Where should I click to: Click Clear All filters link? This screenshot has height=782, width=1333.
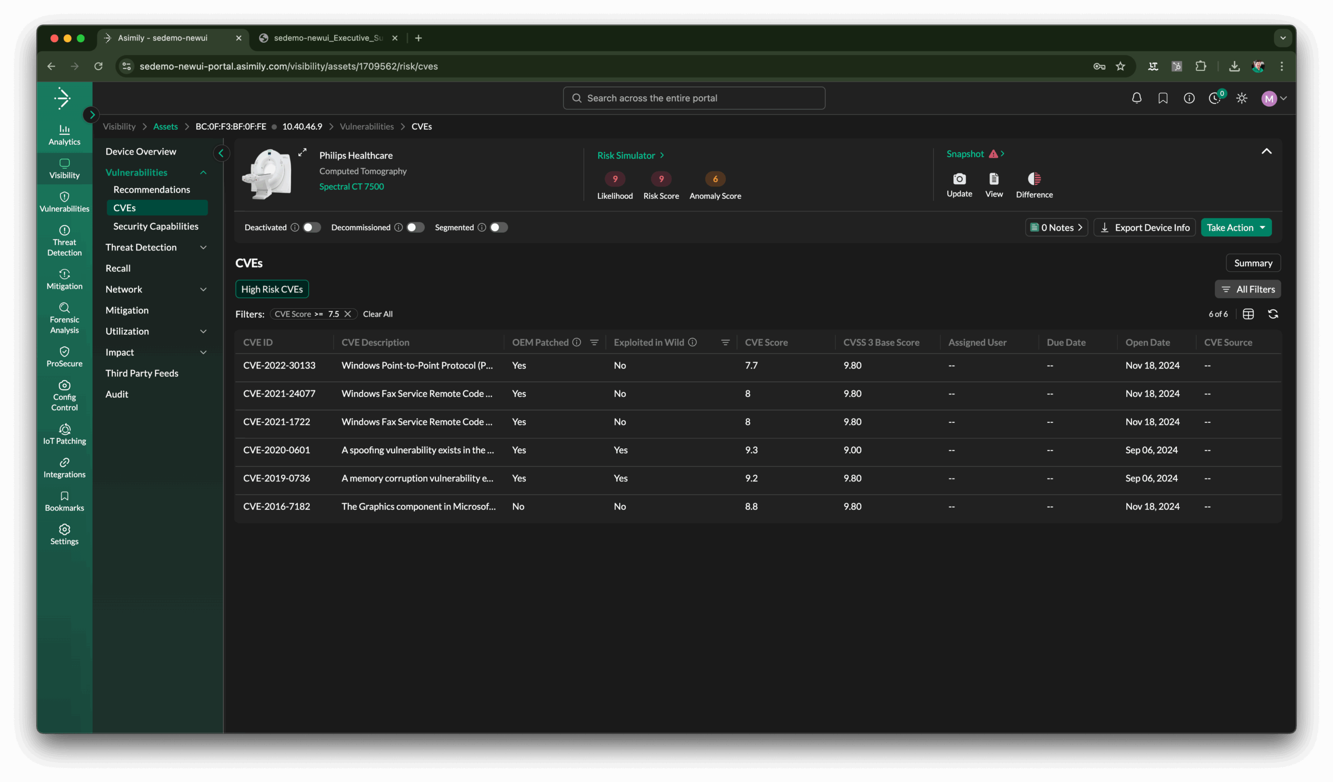tap(378, 314)
